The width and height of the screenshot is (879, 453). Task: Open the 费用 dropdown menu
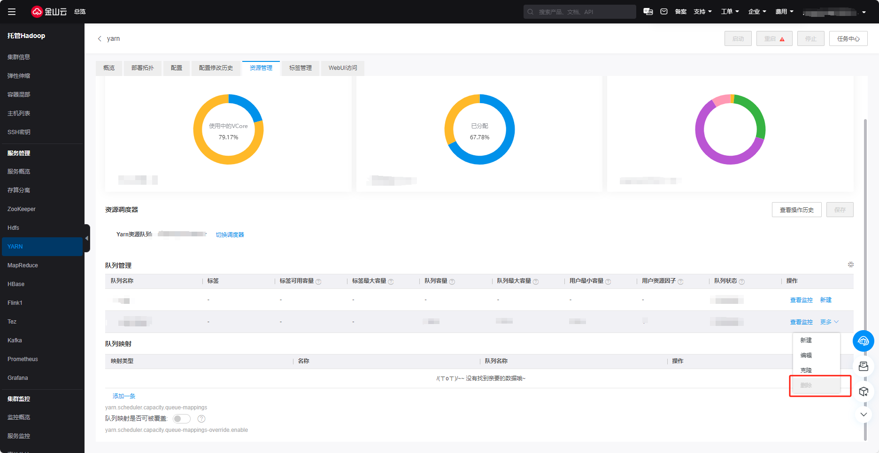pos(784,12)
